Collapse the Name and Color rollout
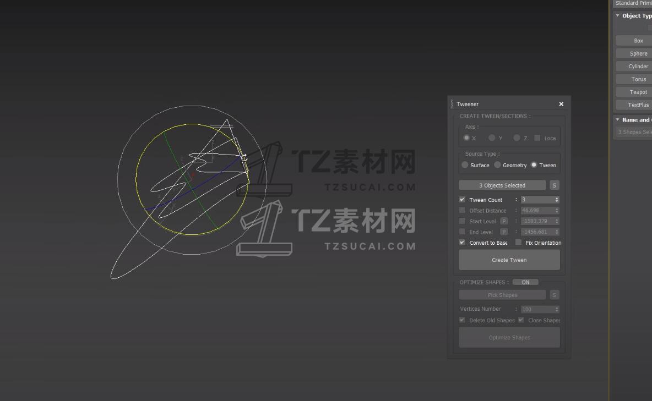Image resolution: width=652 pixels, height=401 pixels. pyautogui.click(x=617, y=120)
